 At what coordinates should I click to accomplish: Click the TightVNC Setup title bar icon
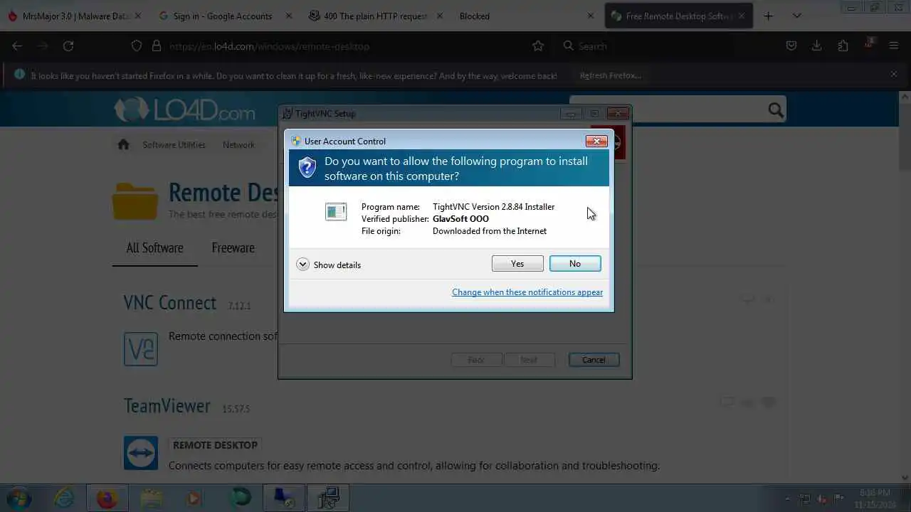[288, 113]
